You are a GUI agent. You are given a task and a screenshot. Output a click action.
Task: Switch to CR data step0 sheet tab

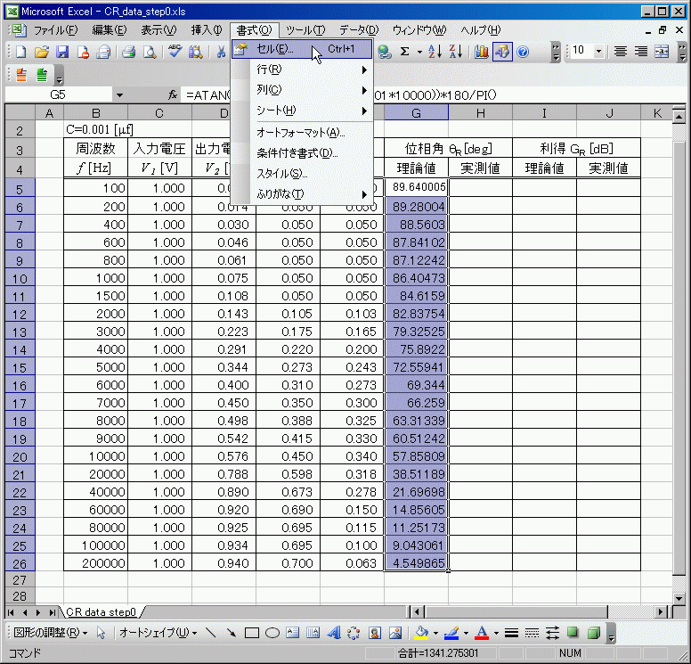pyautogui.click(x=101, y=612)
